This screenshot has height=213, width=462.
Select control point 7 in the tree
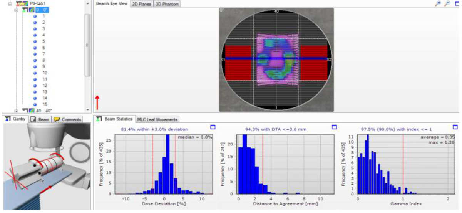(44, 54)
